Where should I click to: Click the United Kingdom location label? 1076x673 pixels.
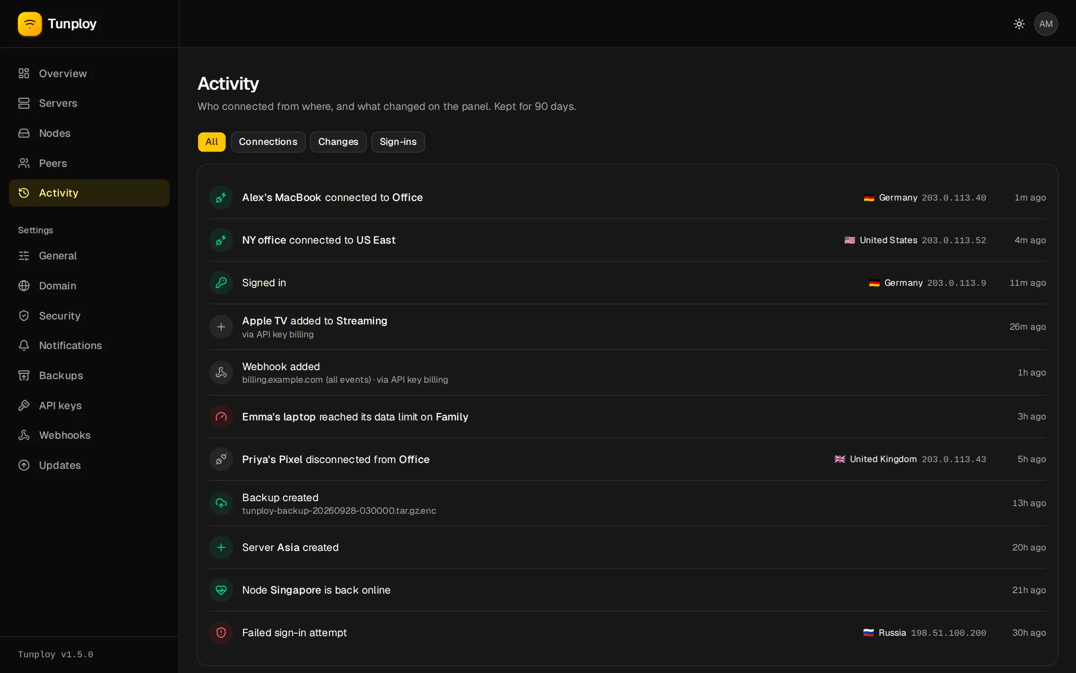[x=876, y=459]
